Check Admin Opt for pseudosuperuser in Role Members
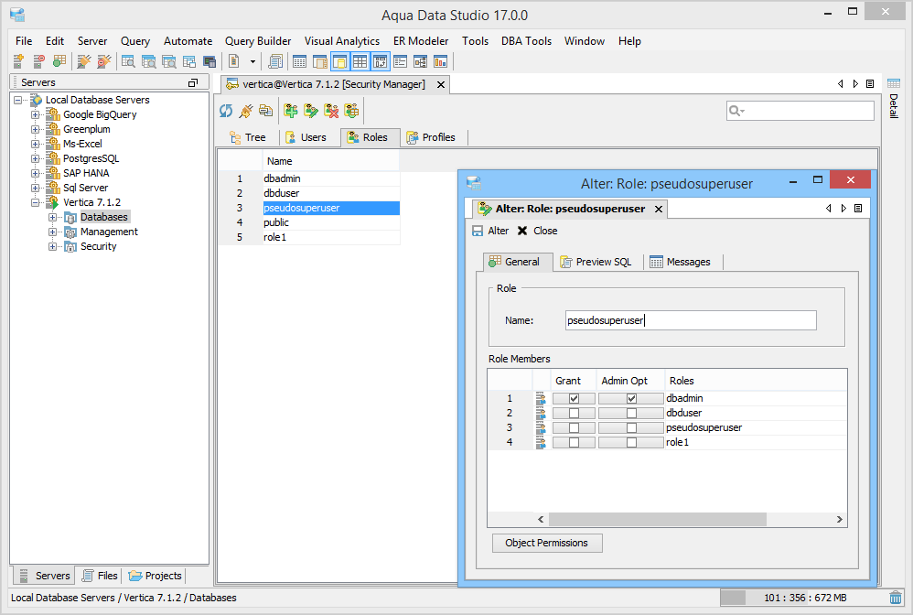 tap(631, 427)
